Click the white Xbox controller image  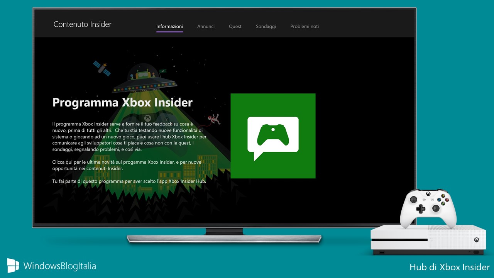[428, 208]
